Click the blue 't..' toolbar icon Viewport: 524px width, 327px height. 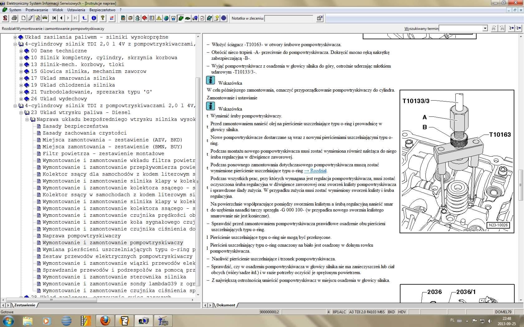click(85, 18)
